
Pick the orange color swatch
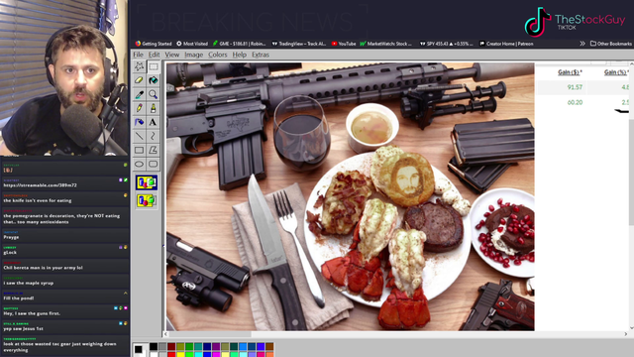(269, 354)
